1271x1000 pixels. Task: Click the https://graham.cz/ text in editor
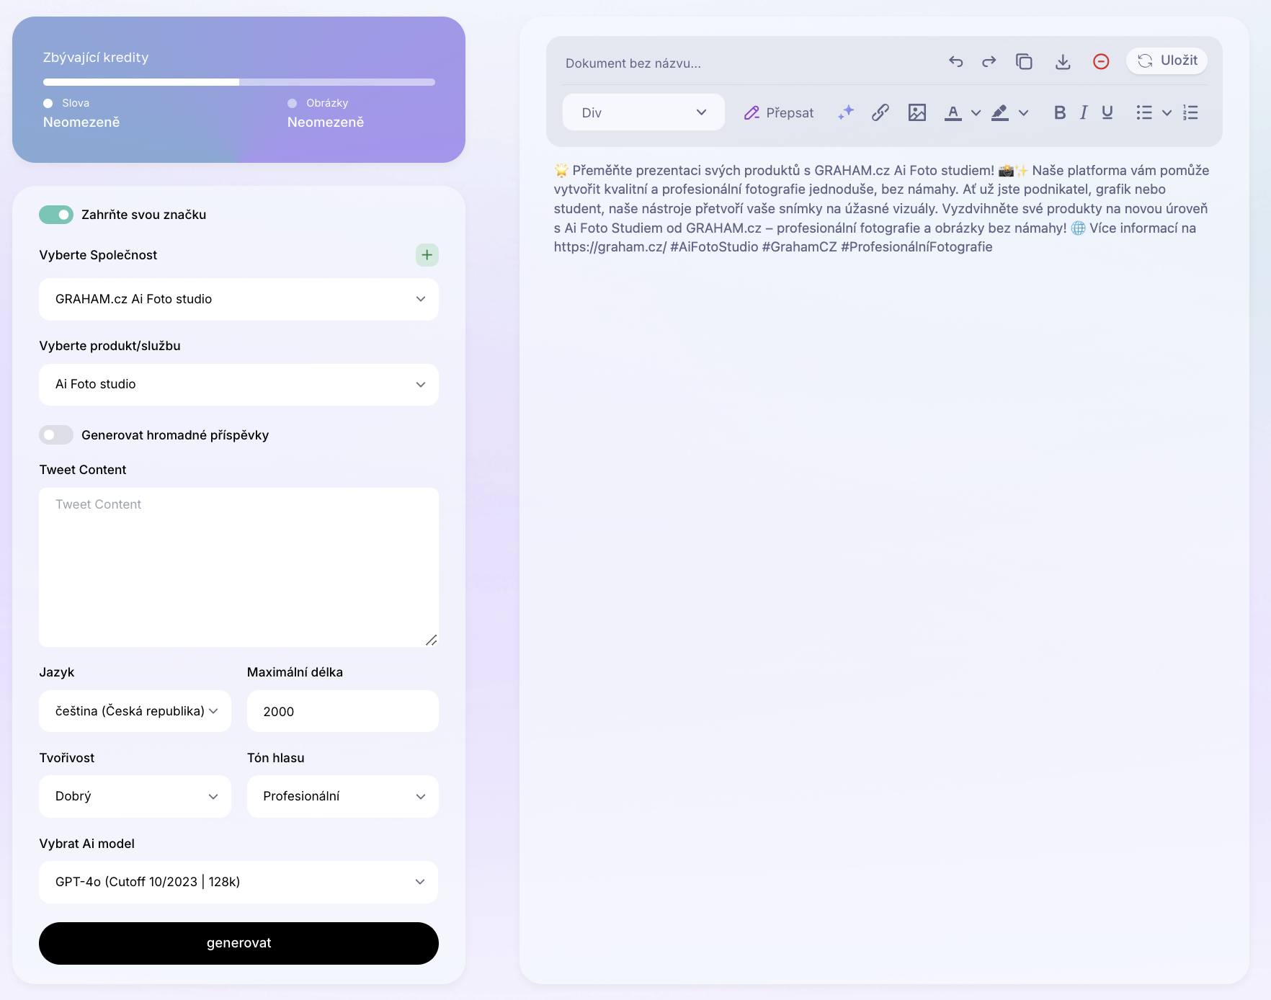pos(610,247)
